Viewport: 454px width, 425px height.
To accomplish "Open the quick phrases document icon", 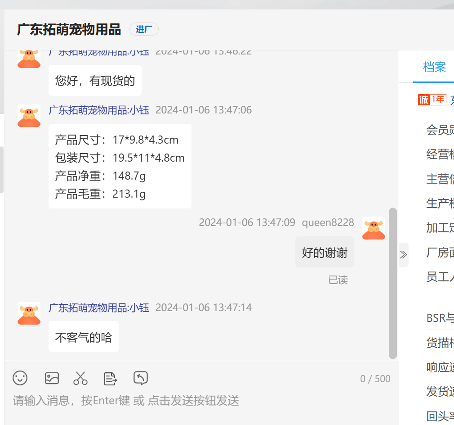I will tap(110, 378).
